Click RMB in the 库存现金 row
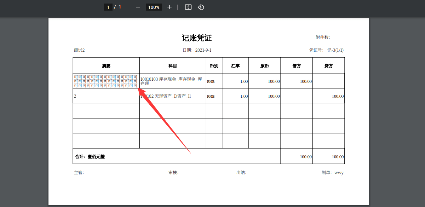425x207 pixels. tap(211, 81)
